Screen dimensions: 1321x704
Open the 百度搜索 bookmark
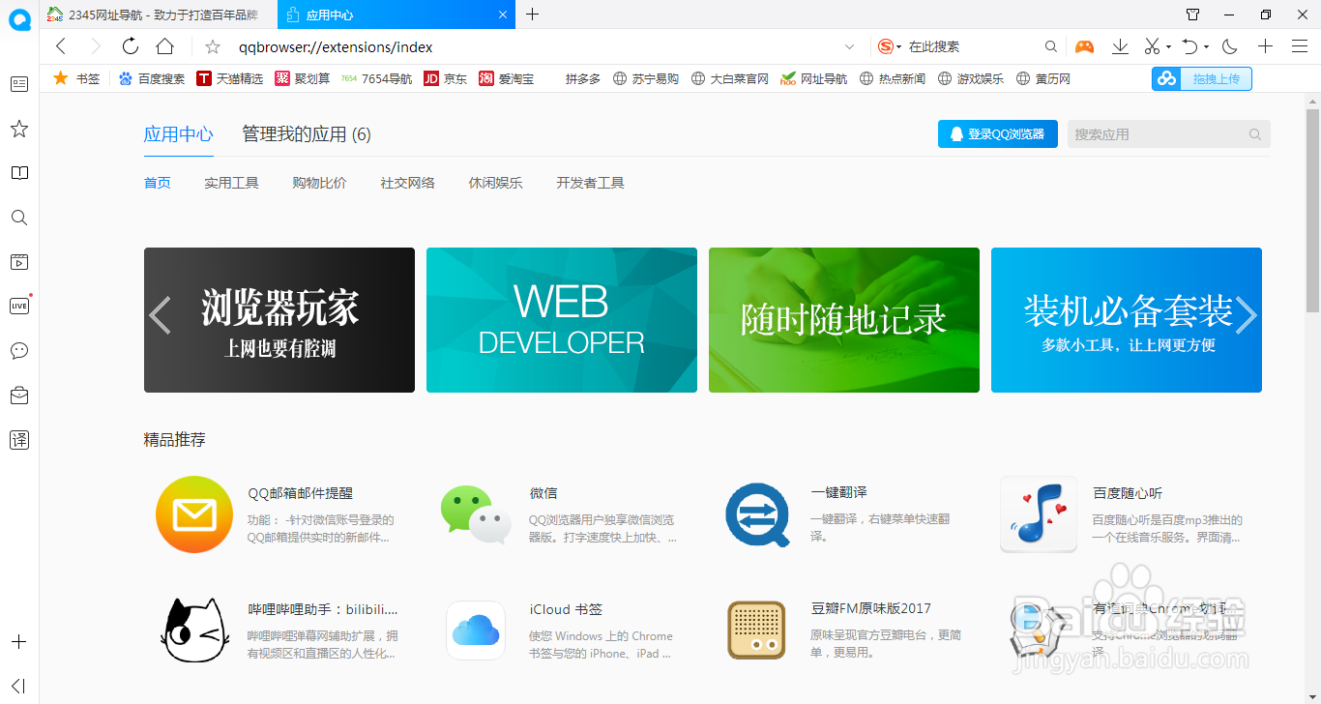pos(152,79)
